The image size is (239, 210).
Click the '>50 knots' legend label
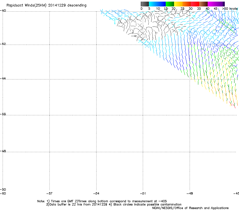tap(230, 8)
